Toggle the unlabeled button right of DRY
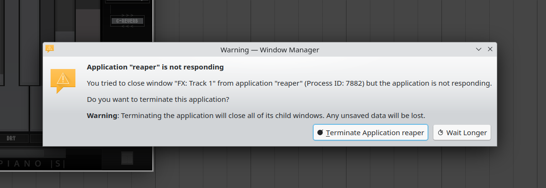546x188 pixels. [x=36, y=139]
